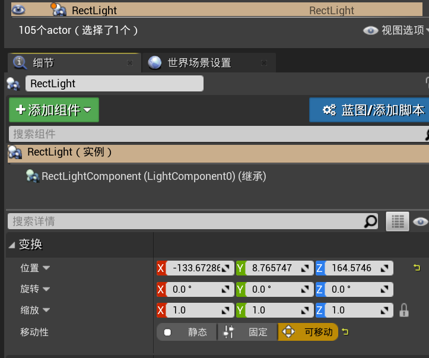Click spinner arrow on scale Y field
The image size is (429, 358).
[305, 311]
